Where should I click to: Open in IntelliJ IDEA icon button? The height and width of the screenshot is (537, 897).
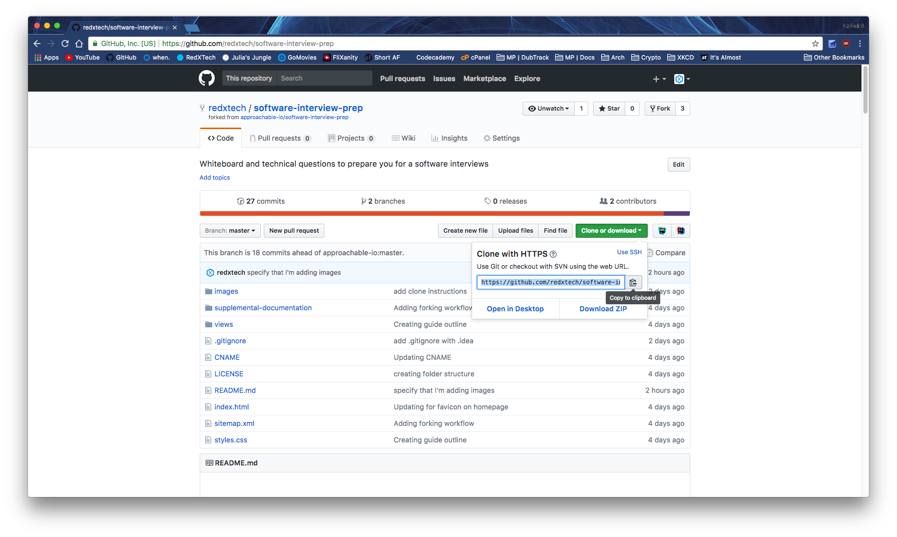click(681, 231)
